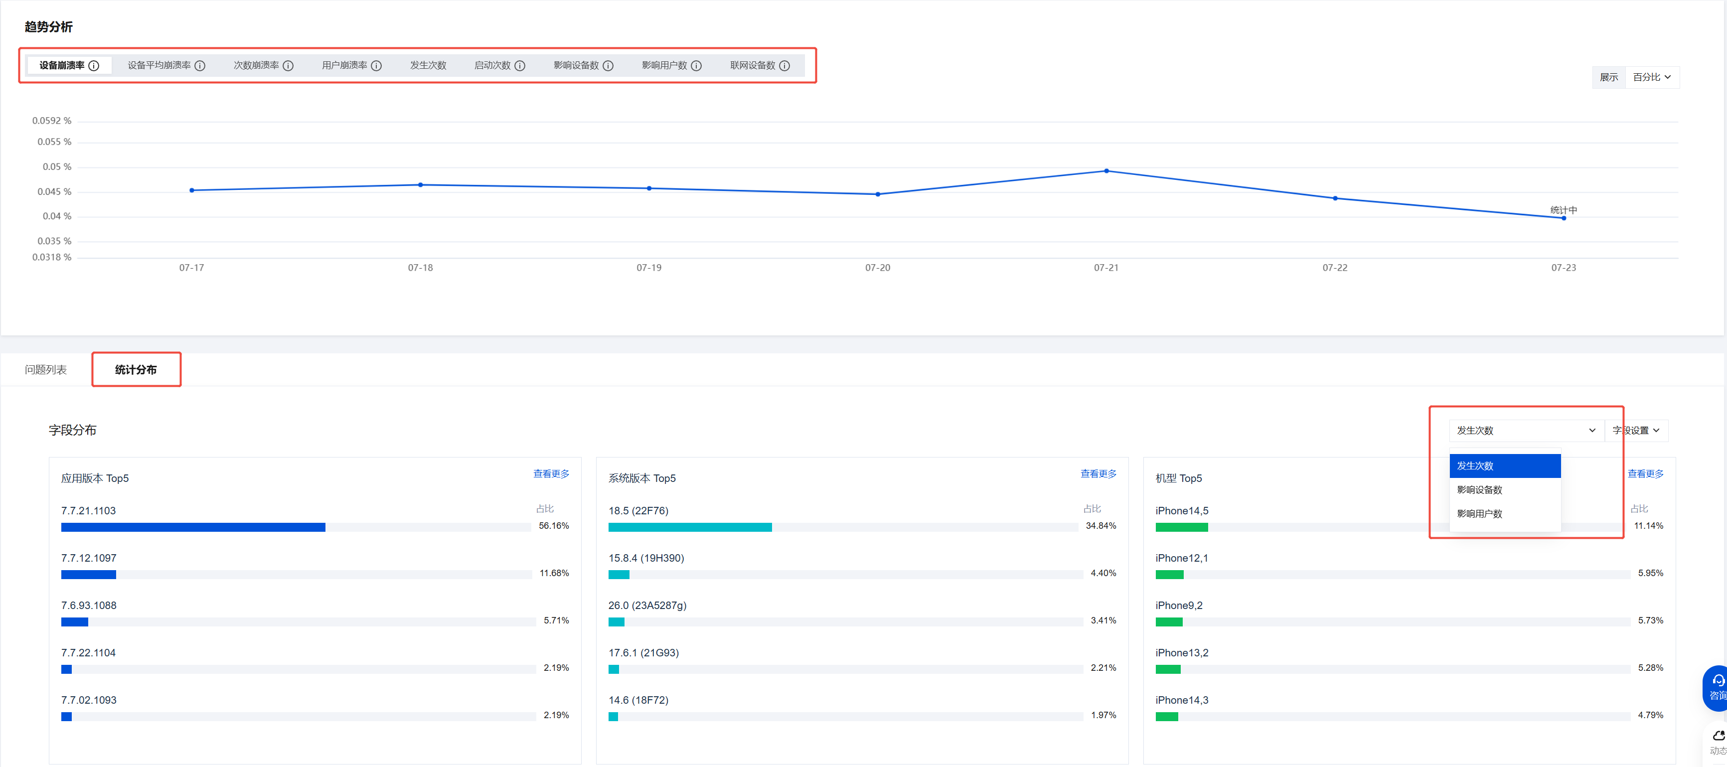1727x767 pixels.
Task: Choose 影响设备数 from dropdown list
Action: tap(1480, 490)
